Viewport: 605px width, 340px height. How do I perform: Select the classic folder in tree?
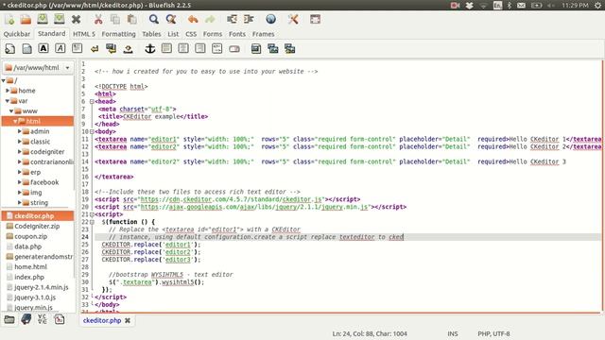pyautogui.click(x=40, y=142)
